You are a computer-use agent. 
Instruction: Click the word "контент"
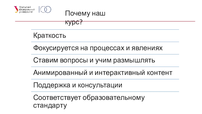pyautogui.click(x=160, y=73)
